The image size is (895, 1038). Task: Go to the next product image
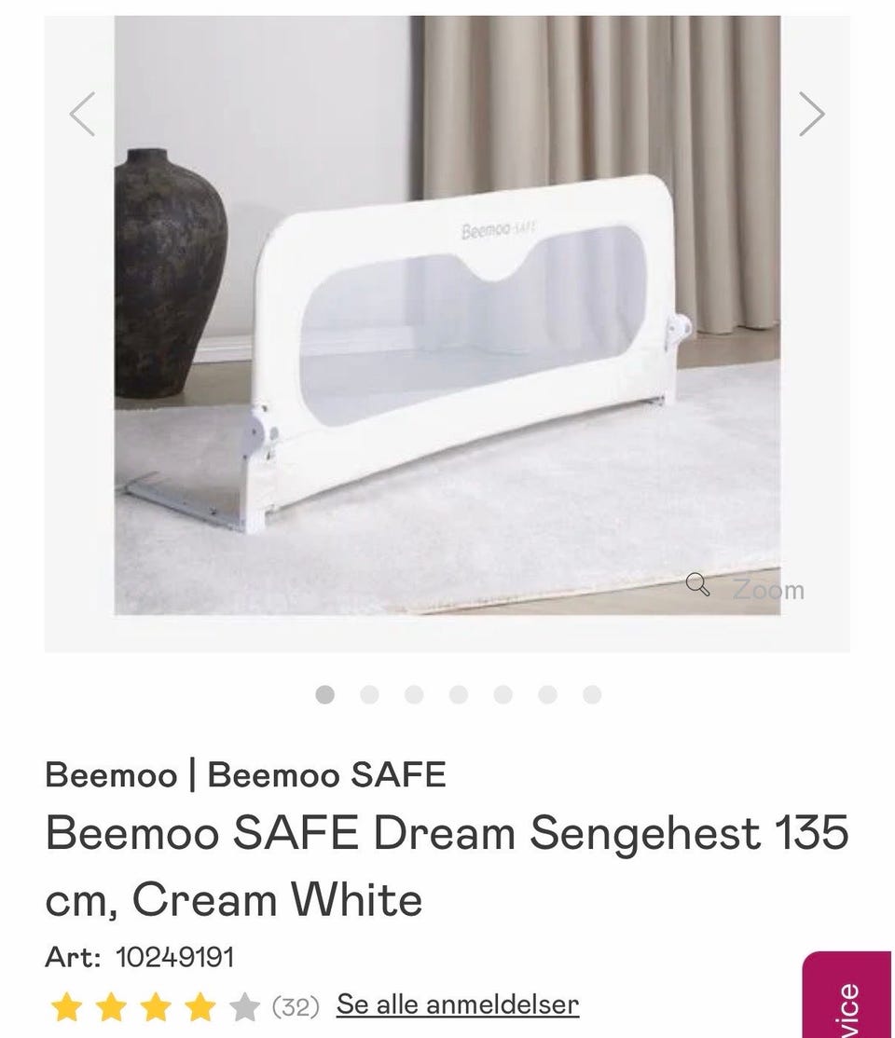811,114
